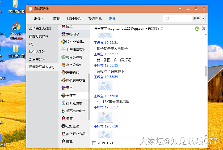
Task: Open the 更多 link
Action: point(112,19)
